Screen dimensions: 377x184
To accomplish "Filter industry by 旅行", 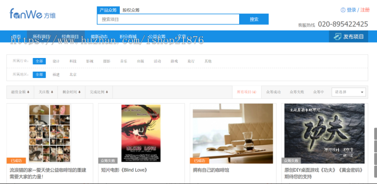I will pyautogui.click(x=191, y=61).
